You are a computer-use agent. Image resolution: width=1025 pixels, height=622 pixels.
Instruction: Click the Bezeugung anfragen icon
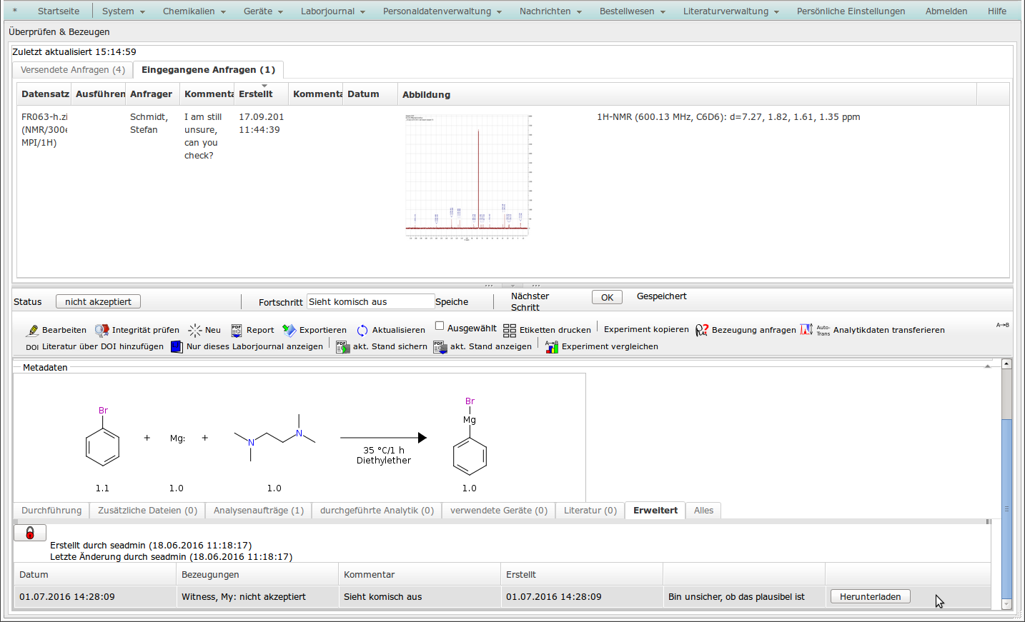pyautogui.click(x=702, y=330)
